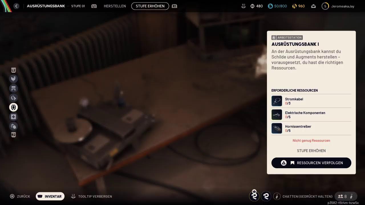The image size is (365, 205).
Task: Click the L3 icon beside Tooltip Verbergen
Action: pyautogui.click(x=73, y=196)
